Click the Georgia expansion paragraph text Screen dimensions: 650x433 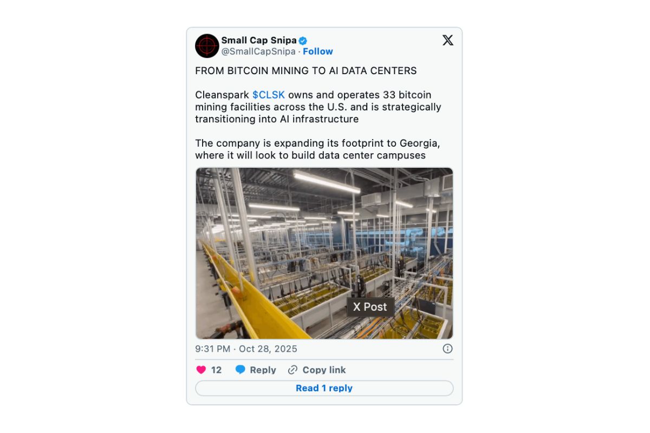click(x=317, y=149)
